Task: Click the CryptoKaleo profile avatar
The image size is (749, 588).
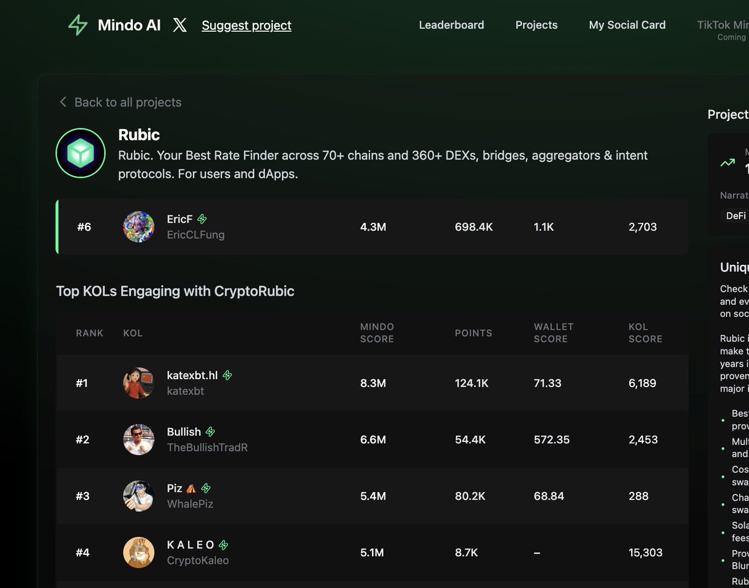Action: pyautogui.click(x=139, y=552)
